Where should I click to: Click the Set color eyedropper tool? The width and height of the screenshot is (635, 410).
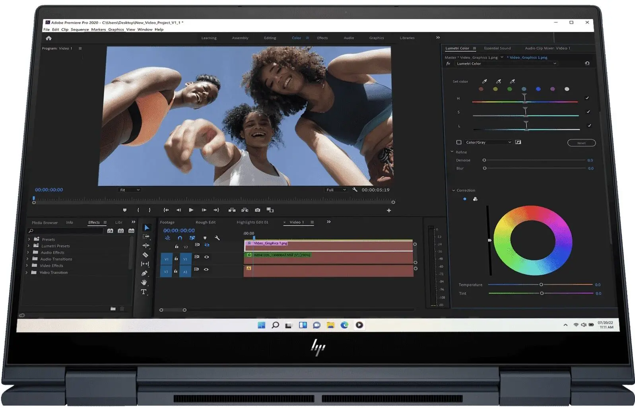(x=484, y=82)
